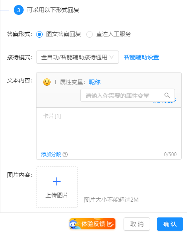Click the 取消 button
Viewport: 187px width, 234px height.
point(137,224)
